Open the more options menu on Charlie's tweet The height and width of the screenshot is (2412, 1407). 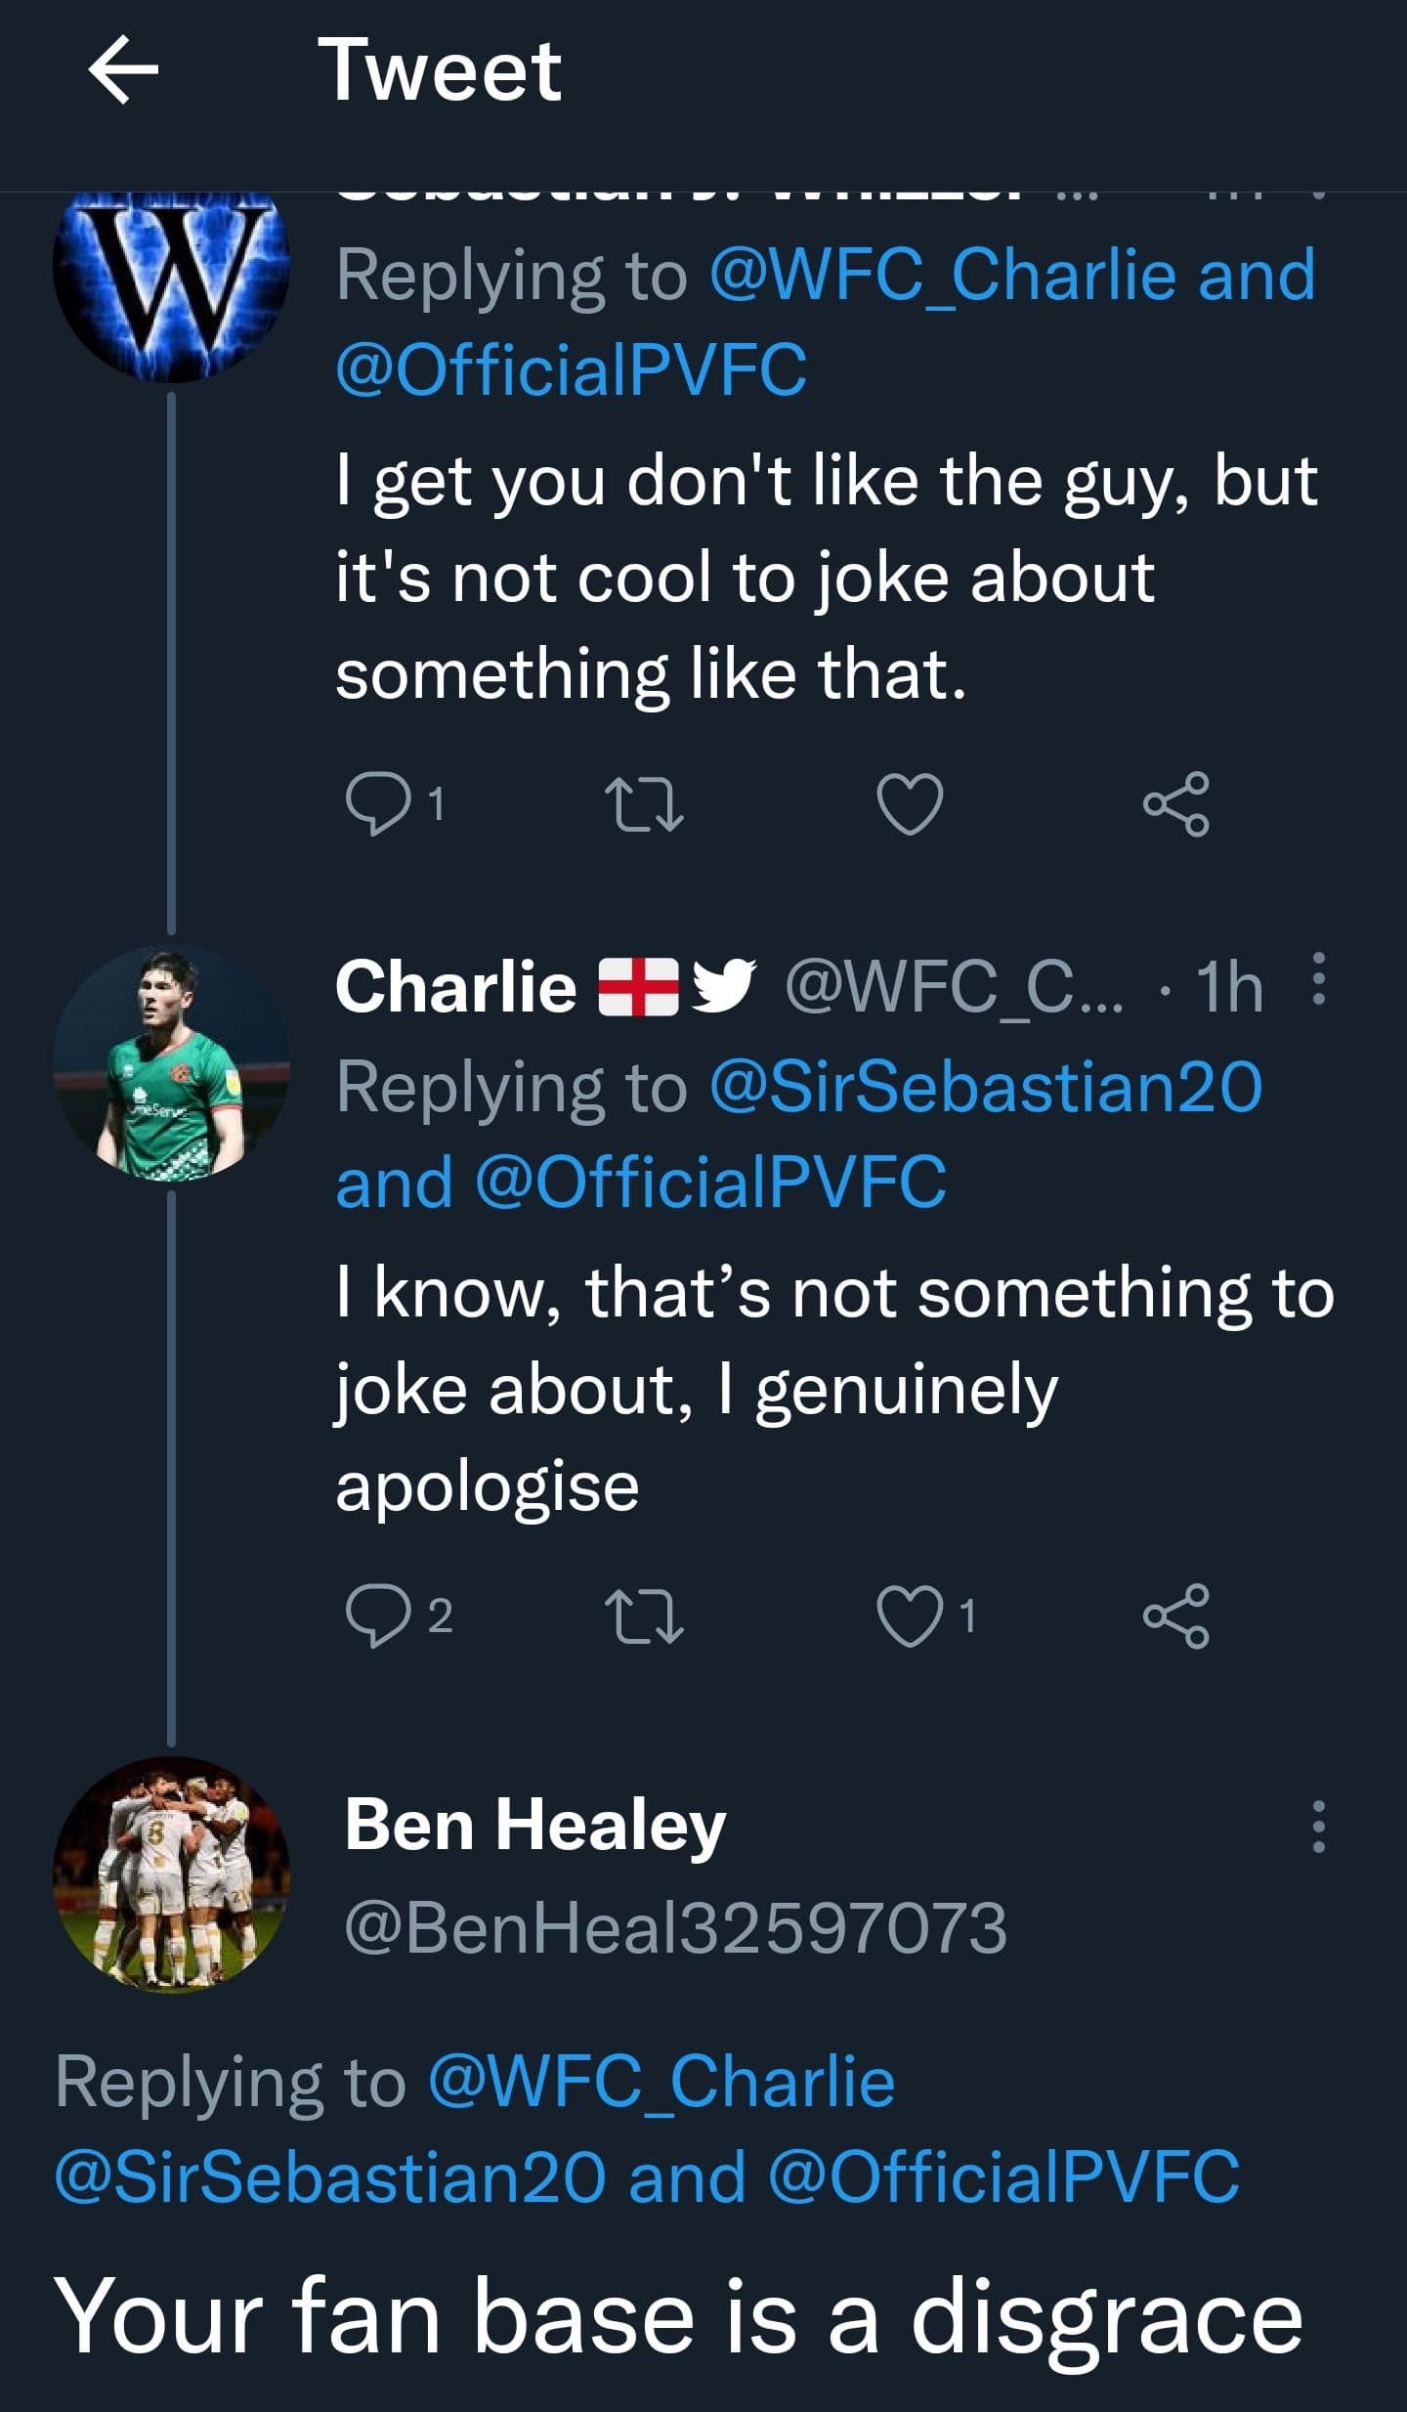tap(1318, 978)
